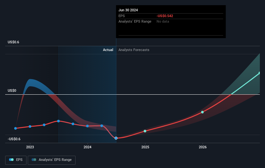Image resolution: width=265 pixels, height=168 pixels.
Task: Select the 2023 start EPS data point
Action: click(x=30, y=127)
